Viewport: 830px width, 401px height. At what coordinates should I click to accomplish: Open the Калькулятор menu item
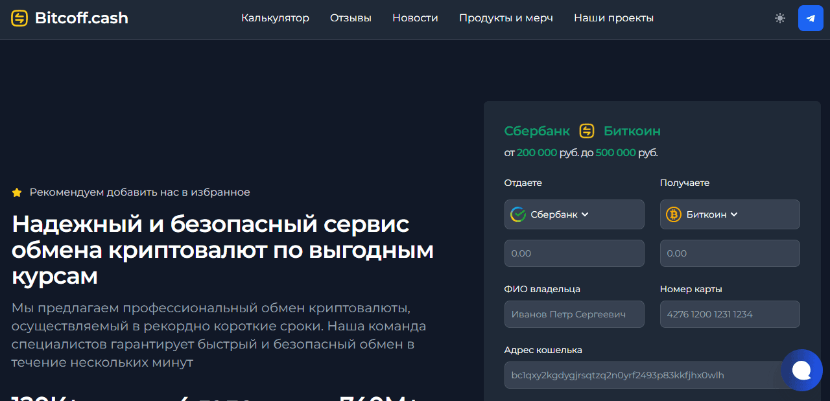click(x=275, y=18)
